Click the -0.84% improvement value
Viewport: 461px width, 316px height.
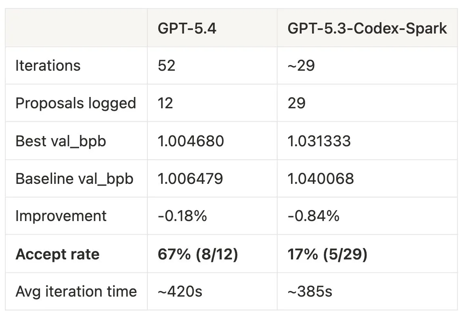coord(313,216)
